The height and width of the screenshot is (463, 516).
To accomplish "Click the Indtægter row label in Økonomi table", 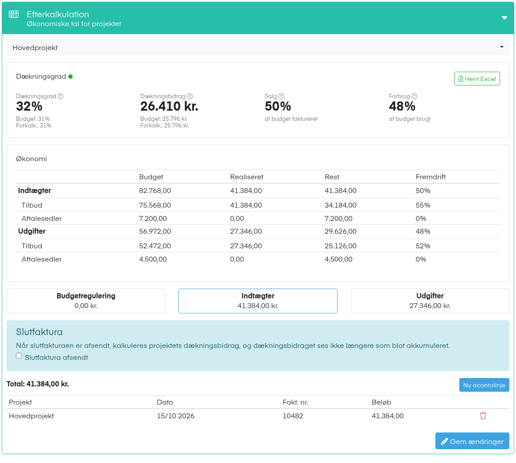I will (35, 191).
